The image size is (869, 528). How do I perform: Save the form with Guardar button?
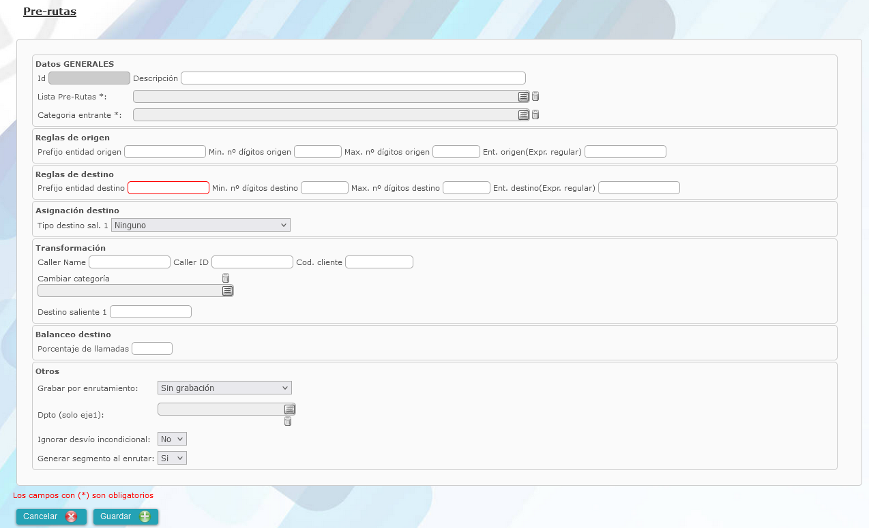pyautogui.click(x=126, y=516)
